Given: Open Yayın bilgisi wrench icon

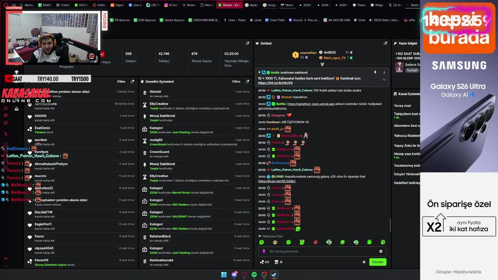Looking at the screenshot, I should (x=395, y=44).
